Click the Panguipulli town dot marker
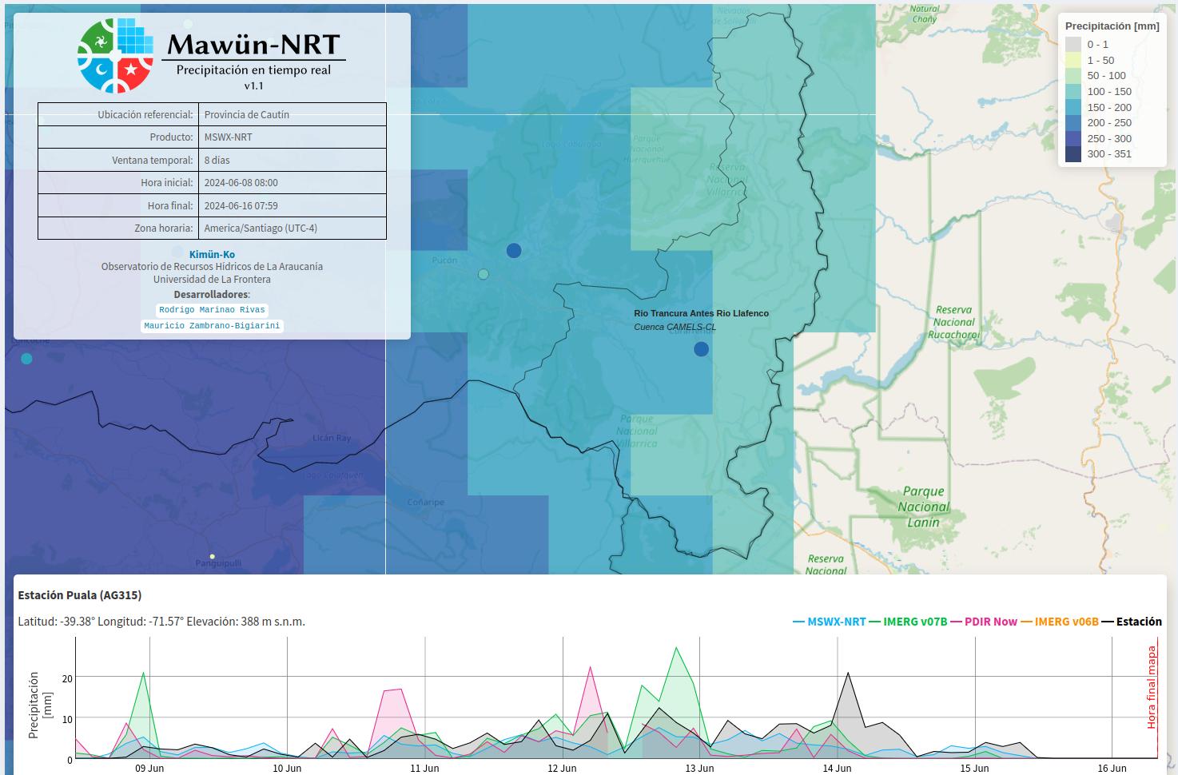 click(212, 556)
